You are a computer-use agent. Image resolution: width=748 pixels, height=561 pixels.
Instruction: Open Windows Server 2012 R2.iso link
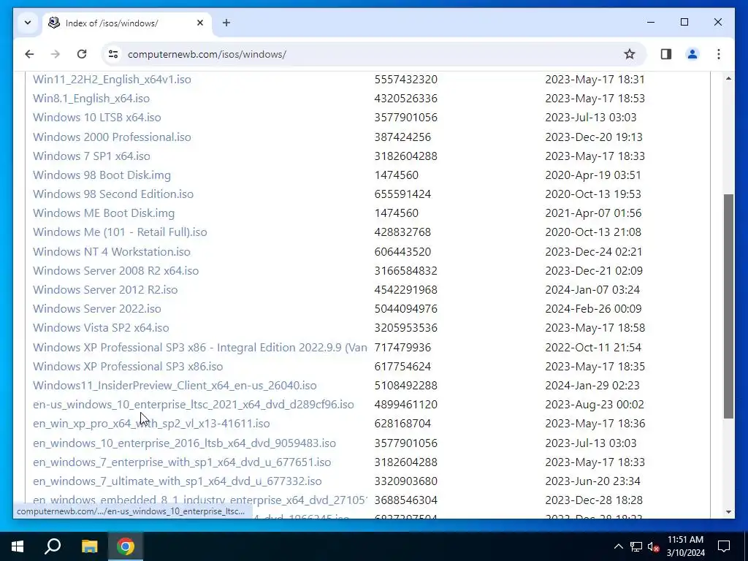coord(105,289)
